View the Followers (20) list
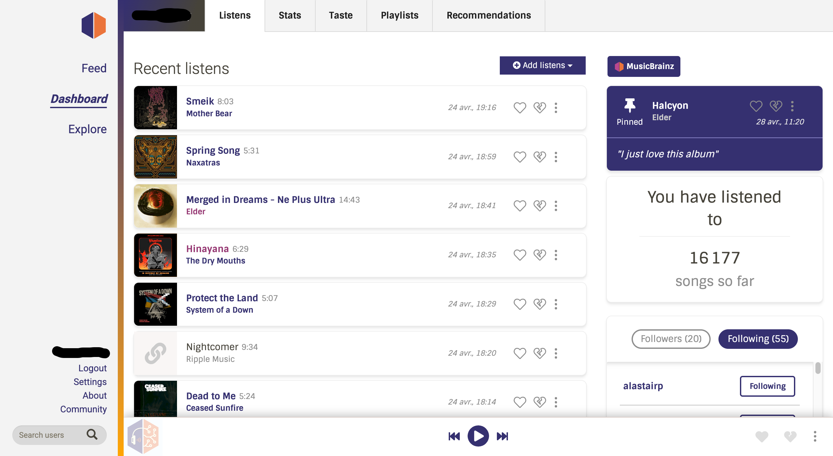Image resolution: width=833 pixels, height=456 pixels. point(671,339)
